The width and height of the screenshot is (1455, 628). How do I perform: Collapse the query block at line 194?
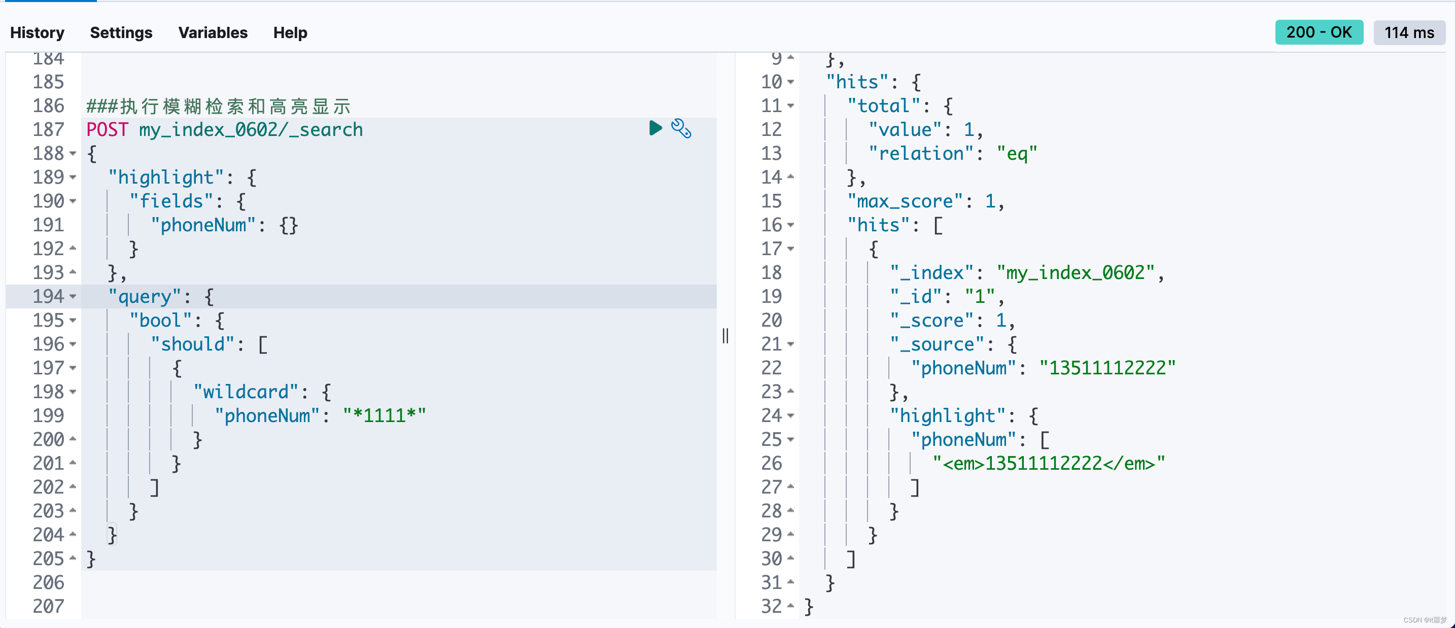pyautogui.click(x=73, y=296)
